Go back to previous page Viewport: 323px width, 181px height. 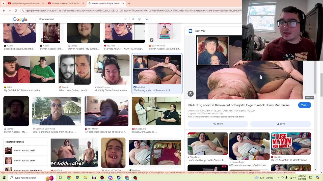[4, 11]
